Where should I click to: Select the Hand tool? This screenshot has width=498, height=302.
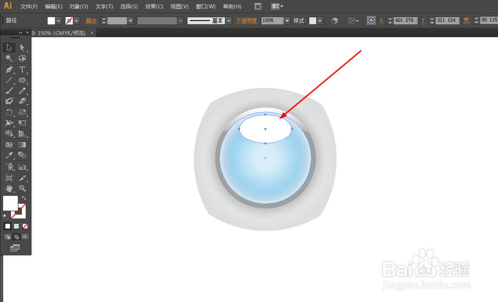9,188
